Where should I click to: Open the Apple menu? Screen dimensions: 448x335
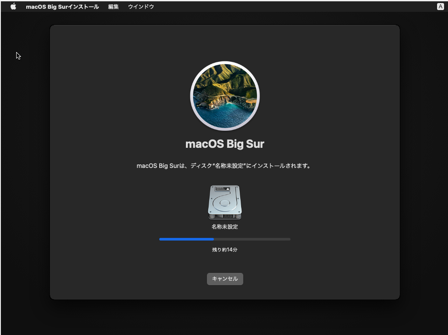[14, 7]
